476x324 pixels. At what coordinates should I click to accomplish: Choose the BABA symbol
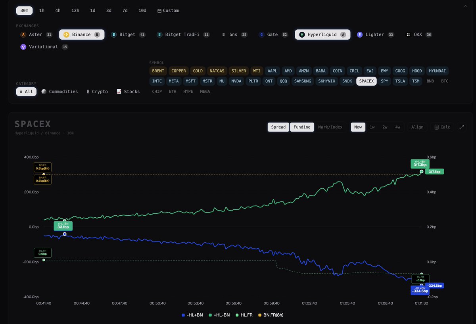[321, 71]
